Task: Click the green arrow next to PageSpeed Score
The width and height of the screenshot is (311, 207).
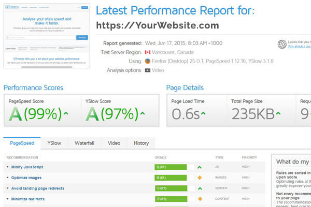Action: click(66, 113)
